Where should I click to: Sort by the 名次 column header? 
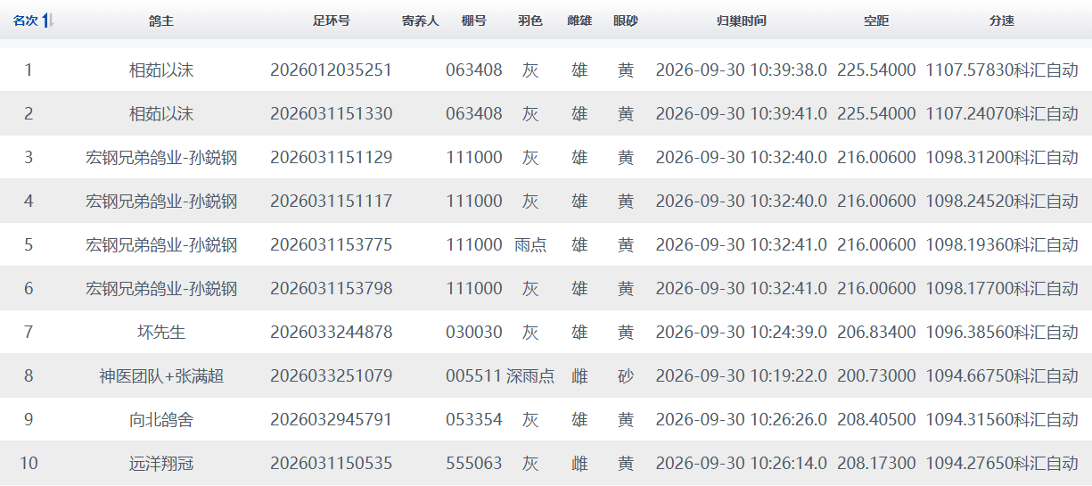(25, 21)
